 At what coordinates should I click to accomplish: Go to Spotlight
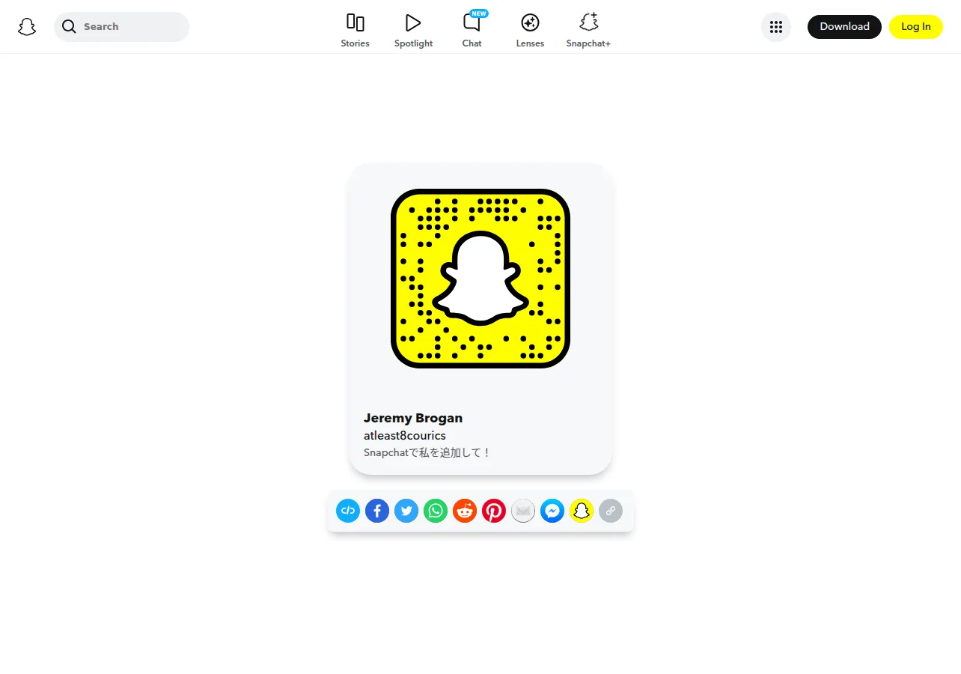click(x=413, y=31)
